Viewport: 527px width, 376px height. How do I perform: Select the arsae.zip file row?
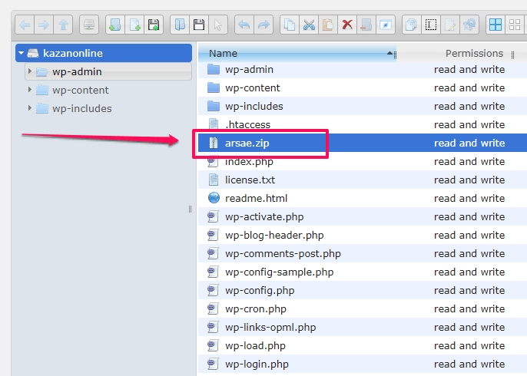pyautogui.click(x=363, y=143)
